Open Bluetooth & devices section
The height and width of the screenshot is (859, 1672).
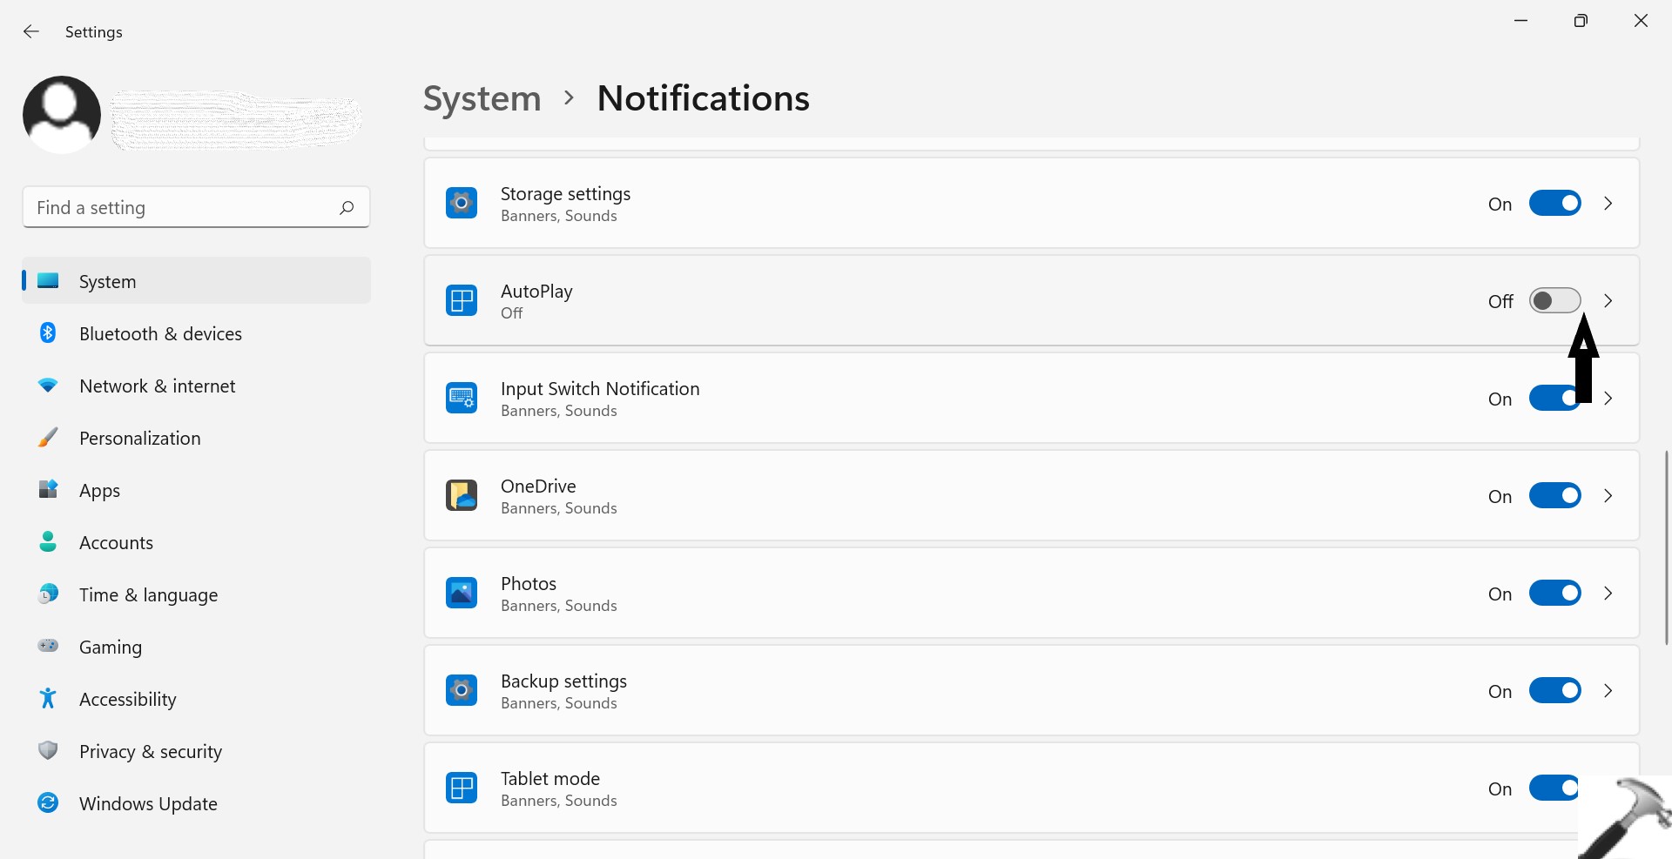(160, 334)
